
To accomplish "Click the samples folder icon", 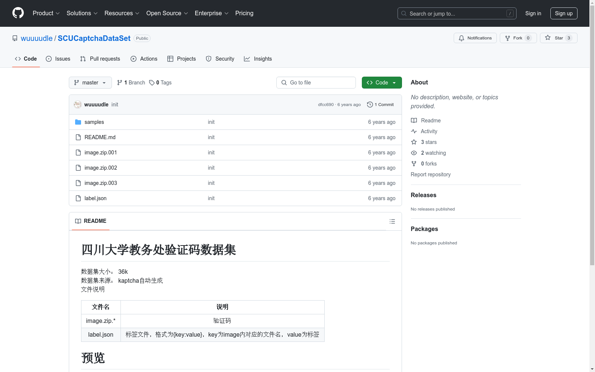I will [x=78, y=122].
